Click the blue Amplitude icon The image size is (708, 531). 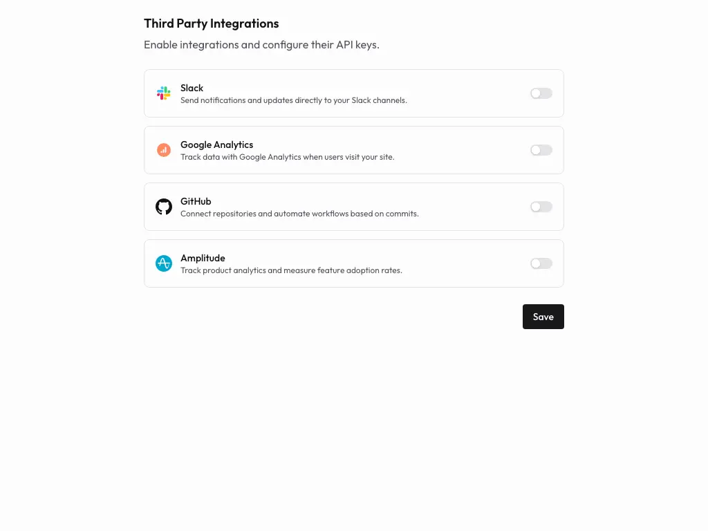(164, 263)
